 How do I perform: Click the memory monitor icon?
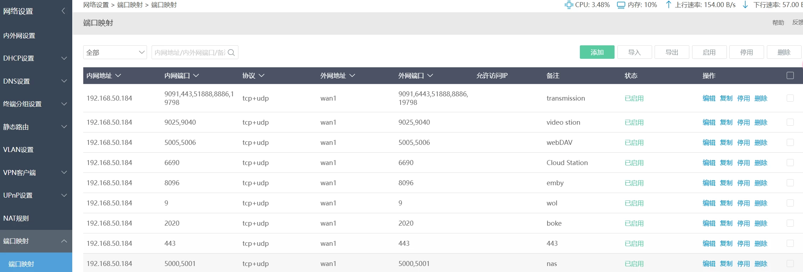[621, 5]
